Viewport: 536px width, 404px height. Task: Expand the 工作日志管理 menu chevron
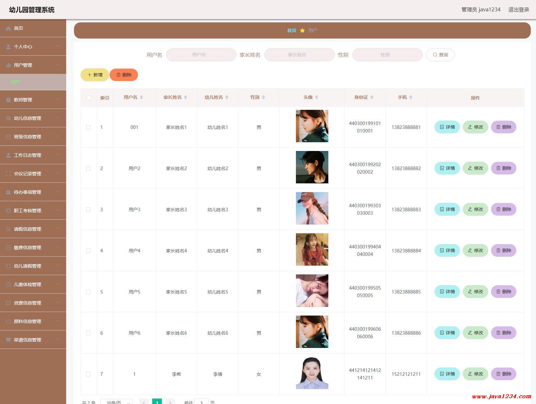[x=58, y=155]
